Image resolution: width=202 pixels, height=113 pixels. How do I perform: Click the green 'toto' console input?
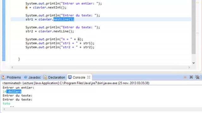coord(6,103)
